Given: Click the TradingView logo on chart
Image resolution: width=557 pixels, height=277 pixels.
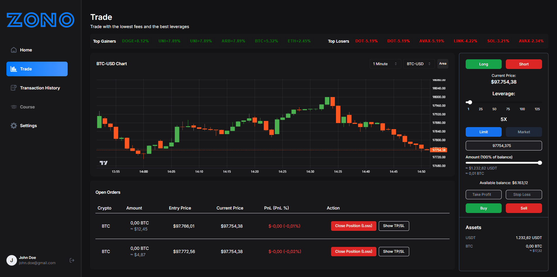Looking at the screenshot, I should tap(104, 163).
